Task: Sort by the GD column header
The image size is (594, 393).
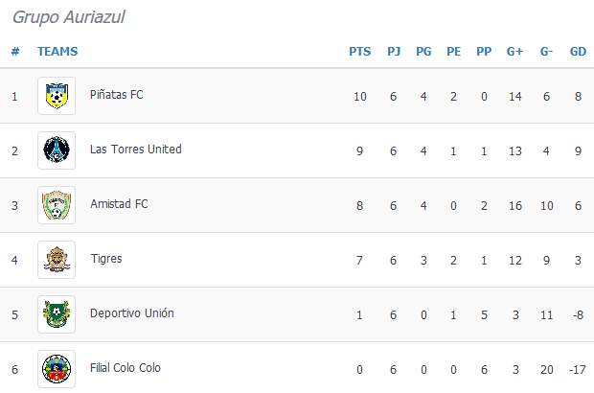Action: pos(578,51)
